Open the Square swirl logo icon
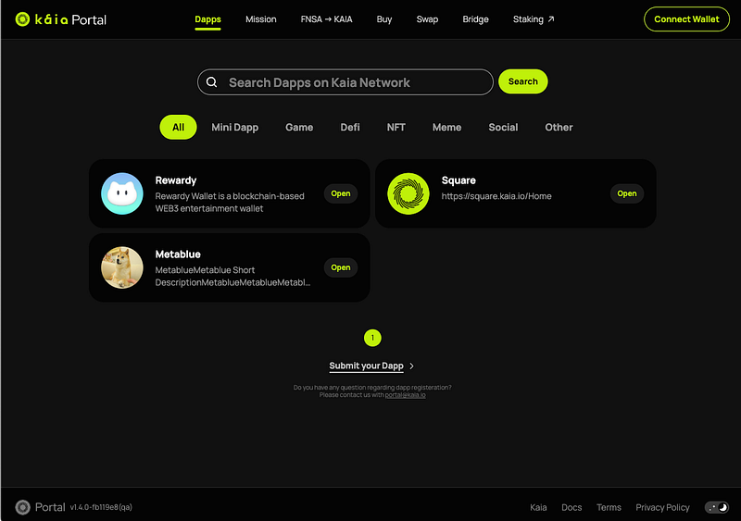This screenshot has width=741, height=521. pyautogui.click(x=408, y=193)
